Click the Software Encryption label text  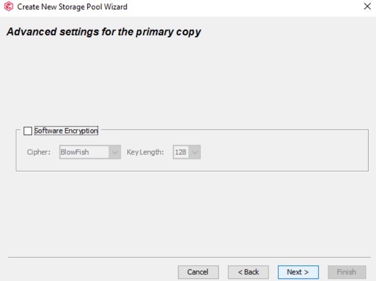(66, 131)
